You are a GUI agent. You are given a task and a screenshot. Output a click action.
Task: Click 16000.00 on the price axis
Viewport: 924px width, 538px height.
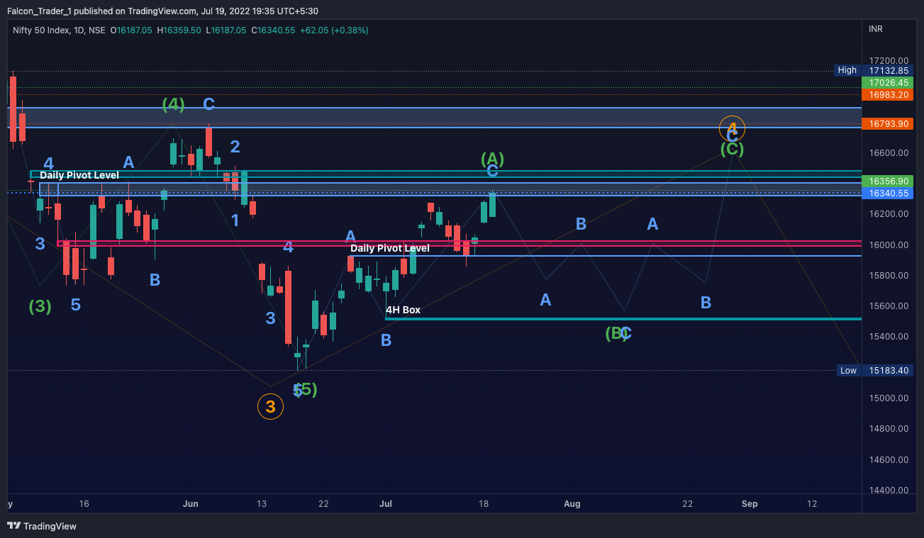888,245
